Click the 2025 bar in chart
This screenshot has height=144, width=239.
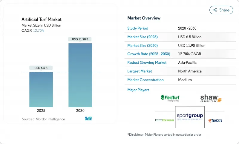[x=41, y=89]
